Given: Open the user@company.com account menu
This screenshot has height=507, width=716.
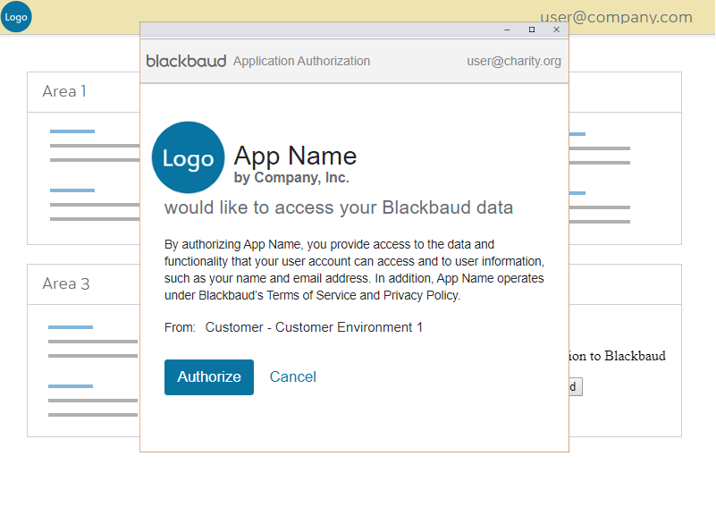Looking at the screenshot, I should (x=616, y=17).
